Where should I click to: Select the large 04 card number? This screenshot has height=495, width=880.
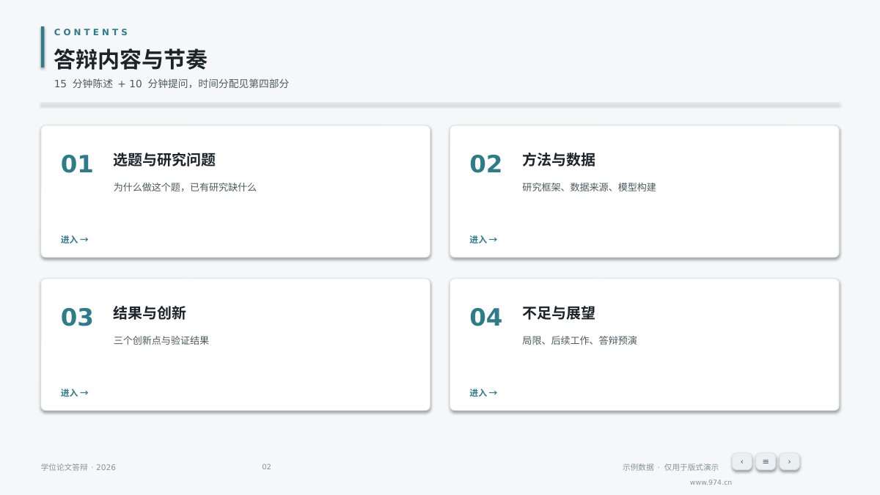pos(485,318)
